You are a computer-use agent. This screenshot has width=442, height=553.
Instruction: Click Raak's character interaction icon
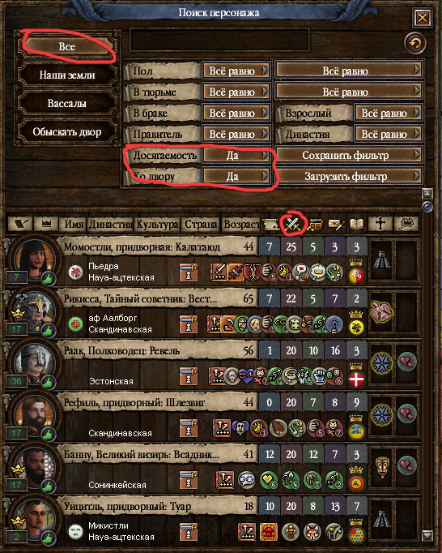click(x=189, y=376)
